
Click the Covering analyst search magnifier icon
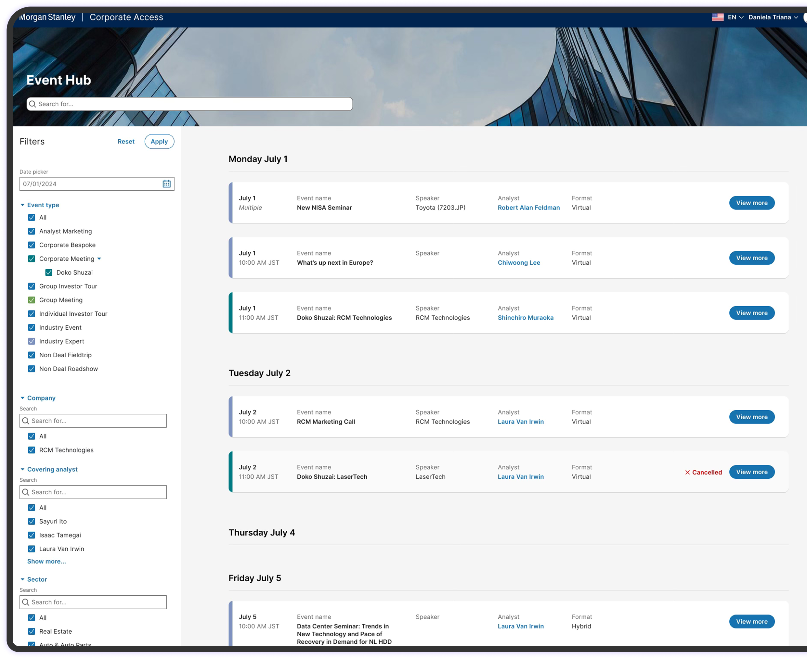(x=26, y=492)
